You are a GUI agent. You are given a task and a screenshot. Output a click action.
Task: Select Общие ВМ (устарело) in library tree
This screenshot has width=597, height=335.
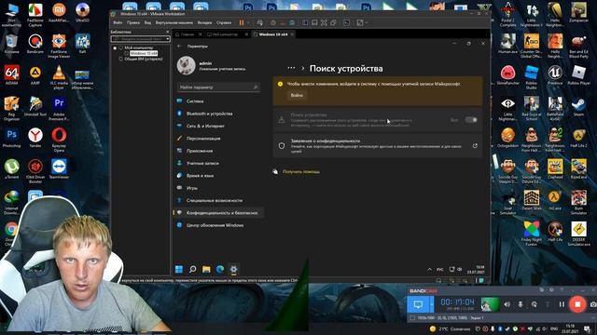[x=144, y=59]
